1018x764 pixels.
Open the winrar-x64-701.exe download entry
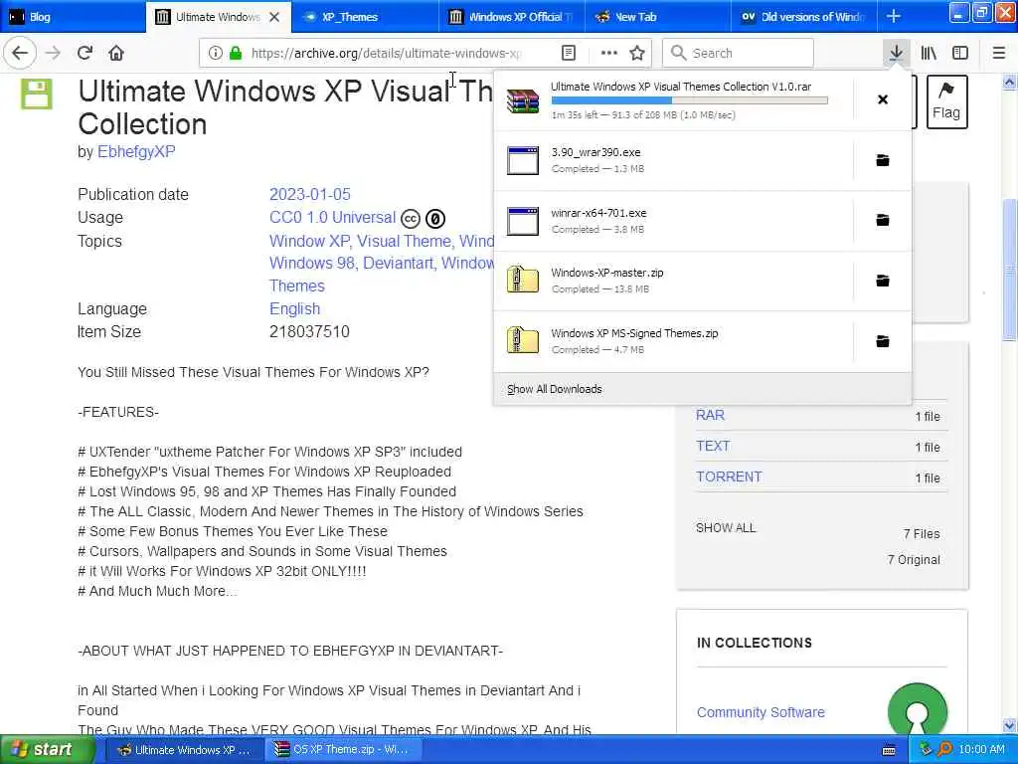point(673,220)
